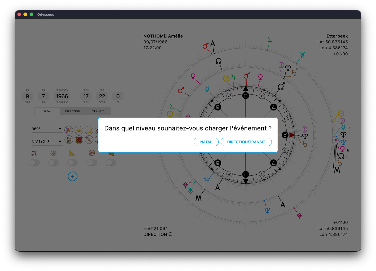Select the sun icon button
376x271 pixels.
[x=79, y=130]
